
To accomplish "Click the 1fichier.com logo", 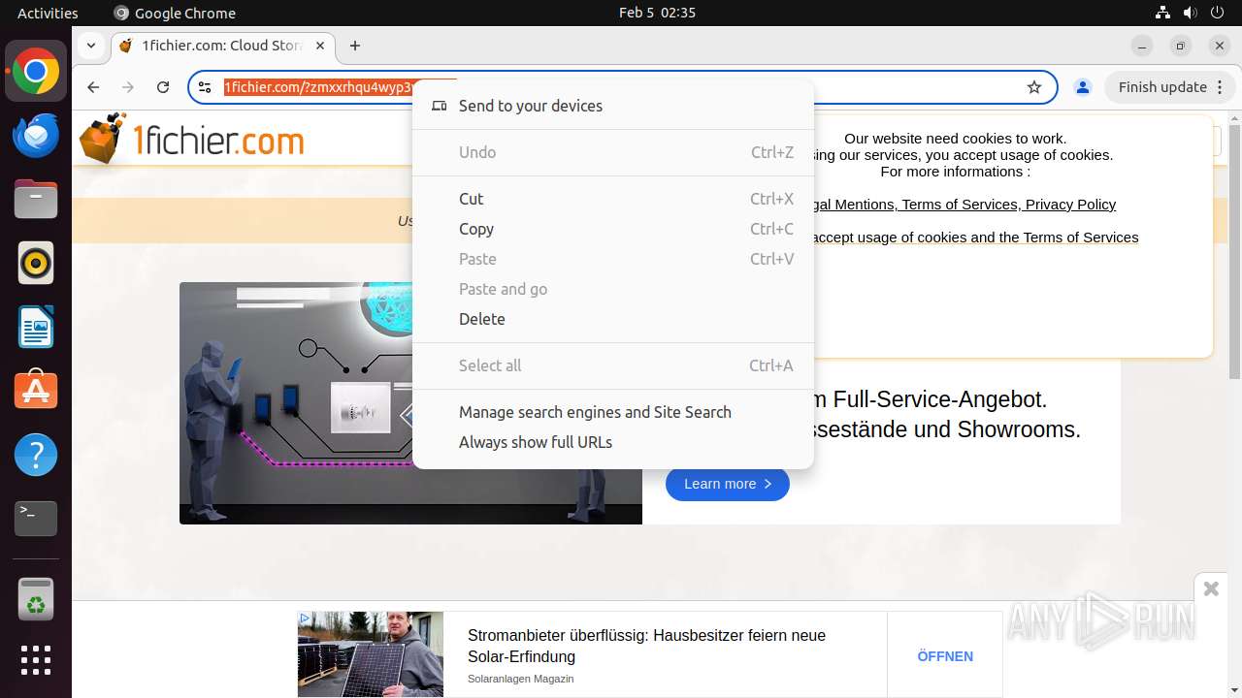I will click(x=192, y=140).
